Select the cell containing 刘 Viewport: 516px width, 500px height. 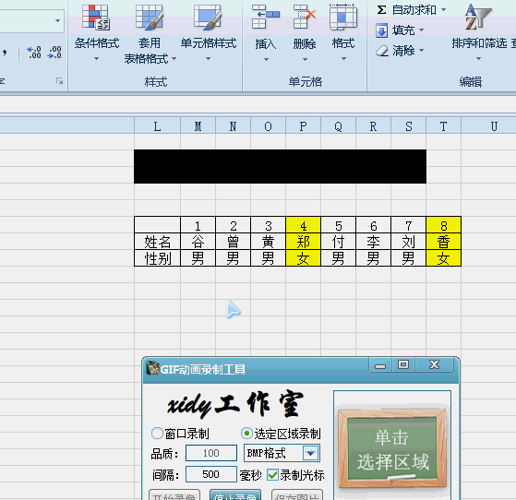(408, 242)
